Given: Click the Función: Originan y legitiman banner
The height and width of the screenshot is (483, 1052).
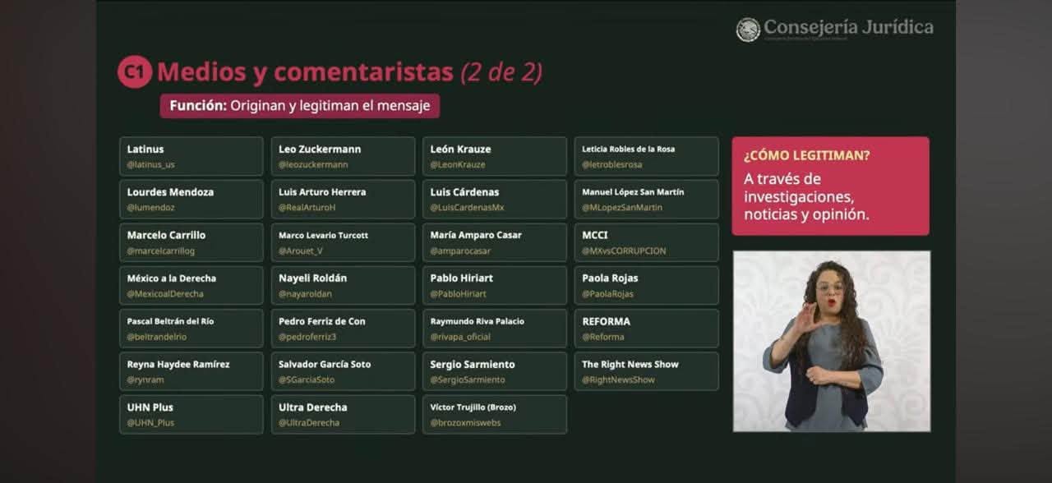Looking at the screenshot, I should [x=300, y=106].
